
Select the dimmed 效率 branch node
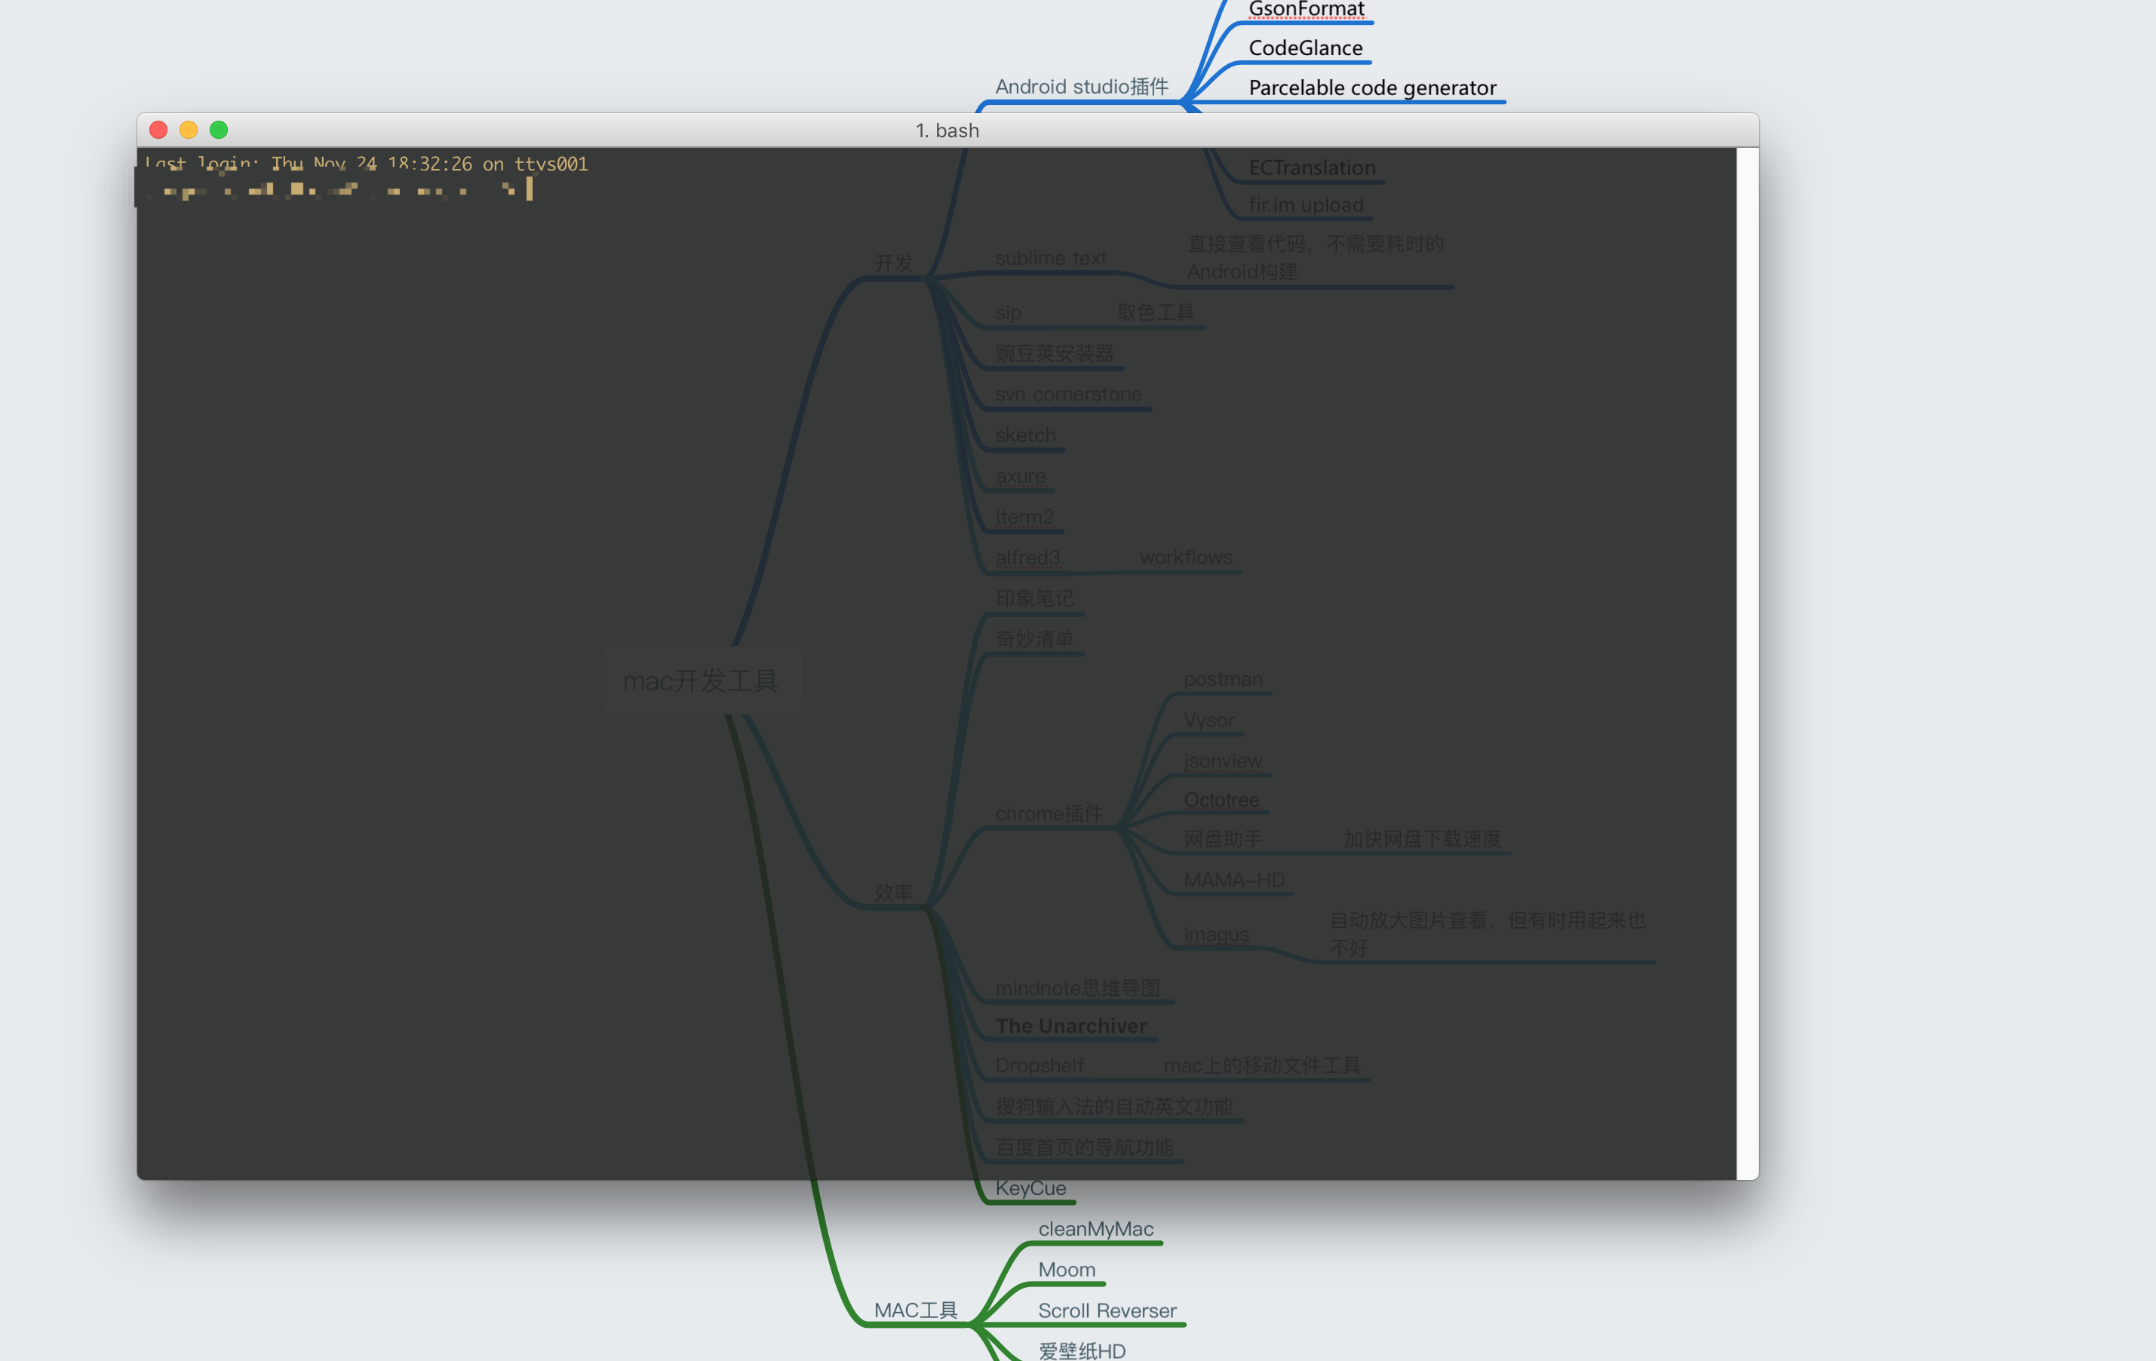tap(894, 892)
